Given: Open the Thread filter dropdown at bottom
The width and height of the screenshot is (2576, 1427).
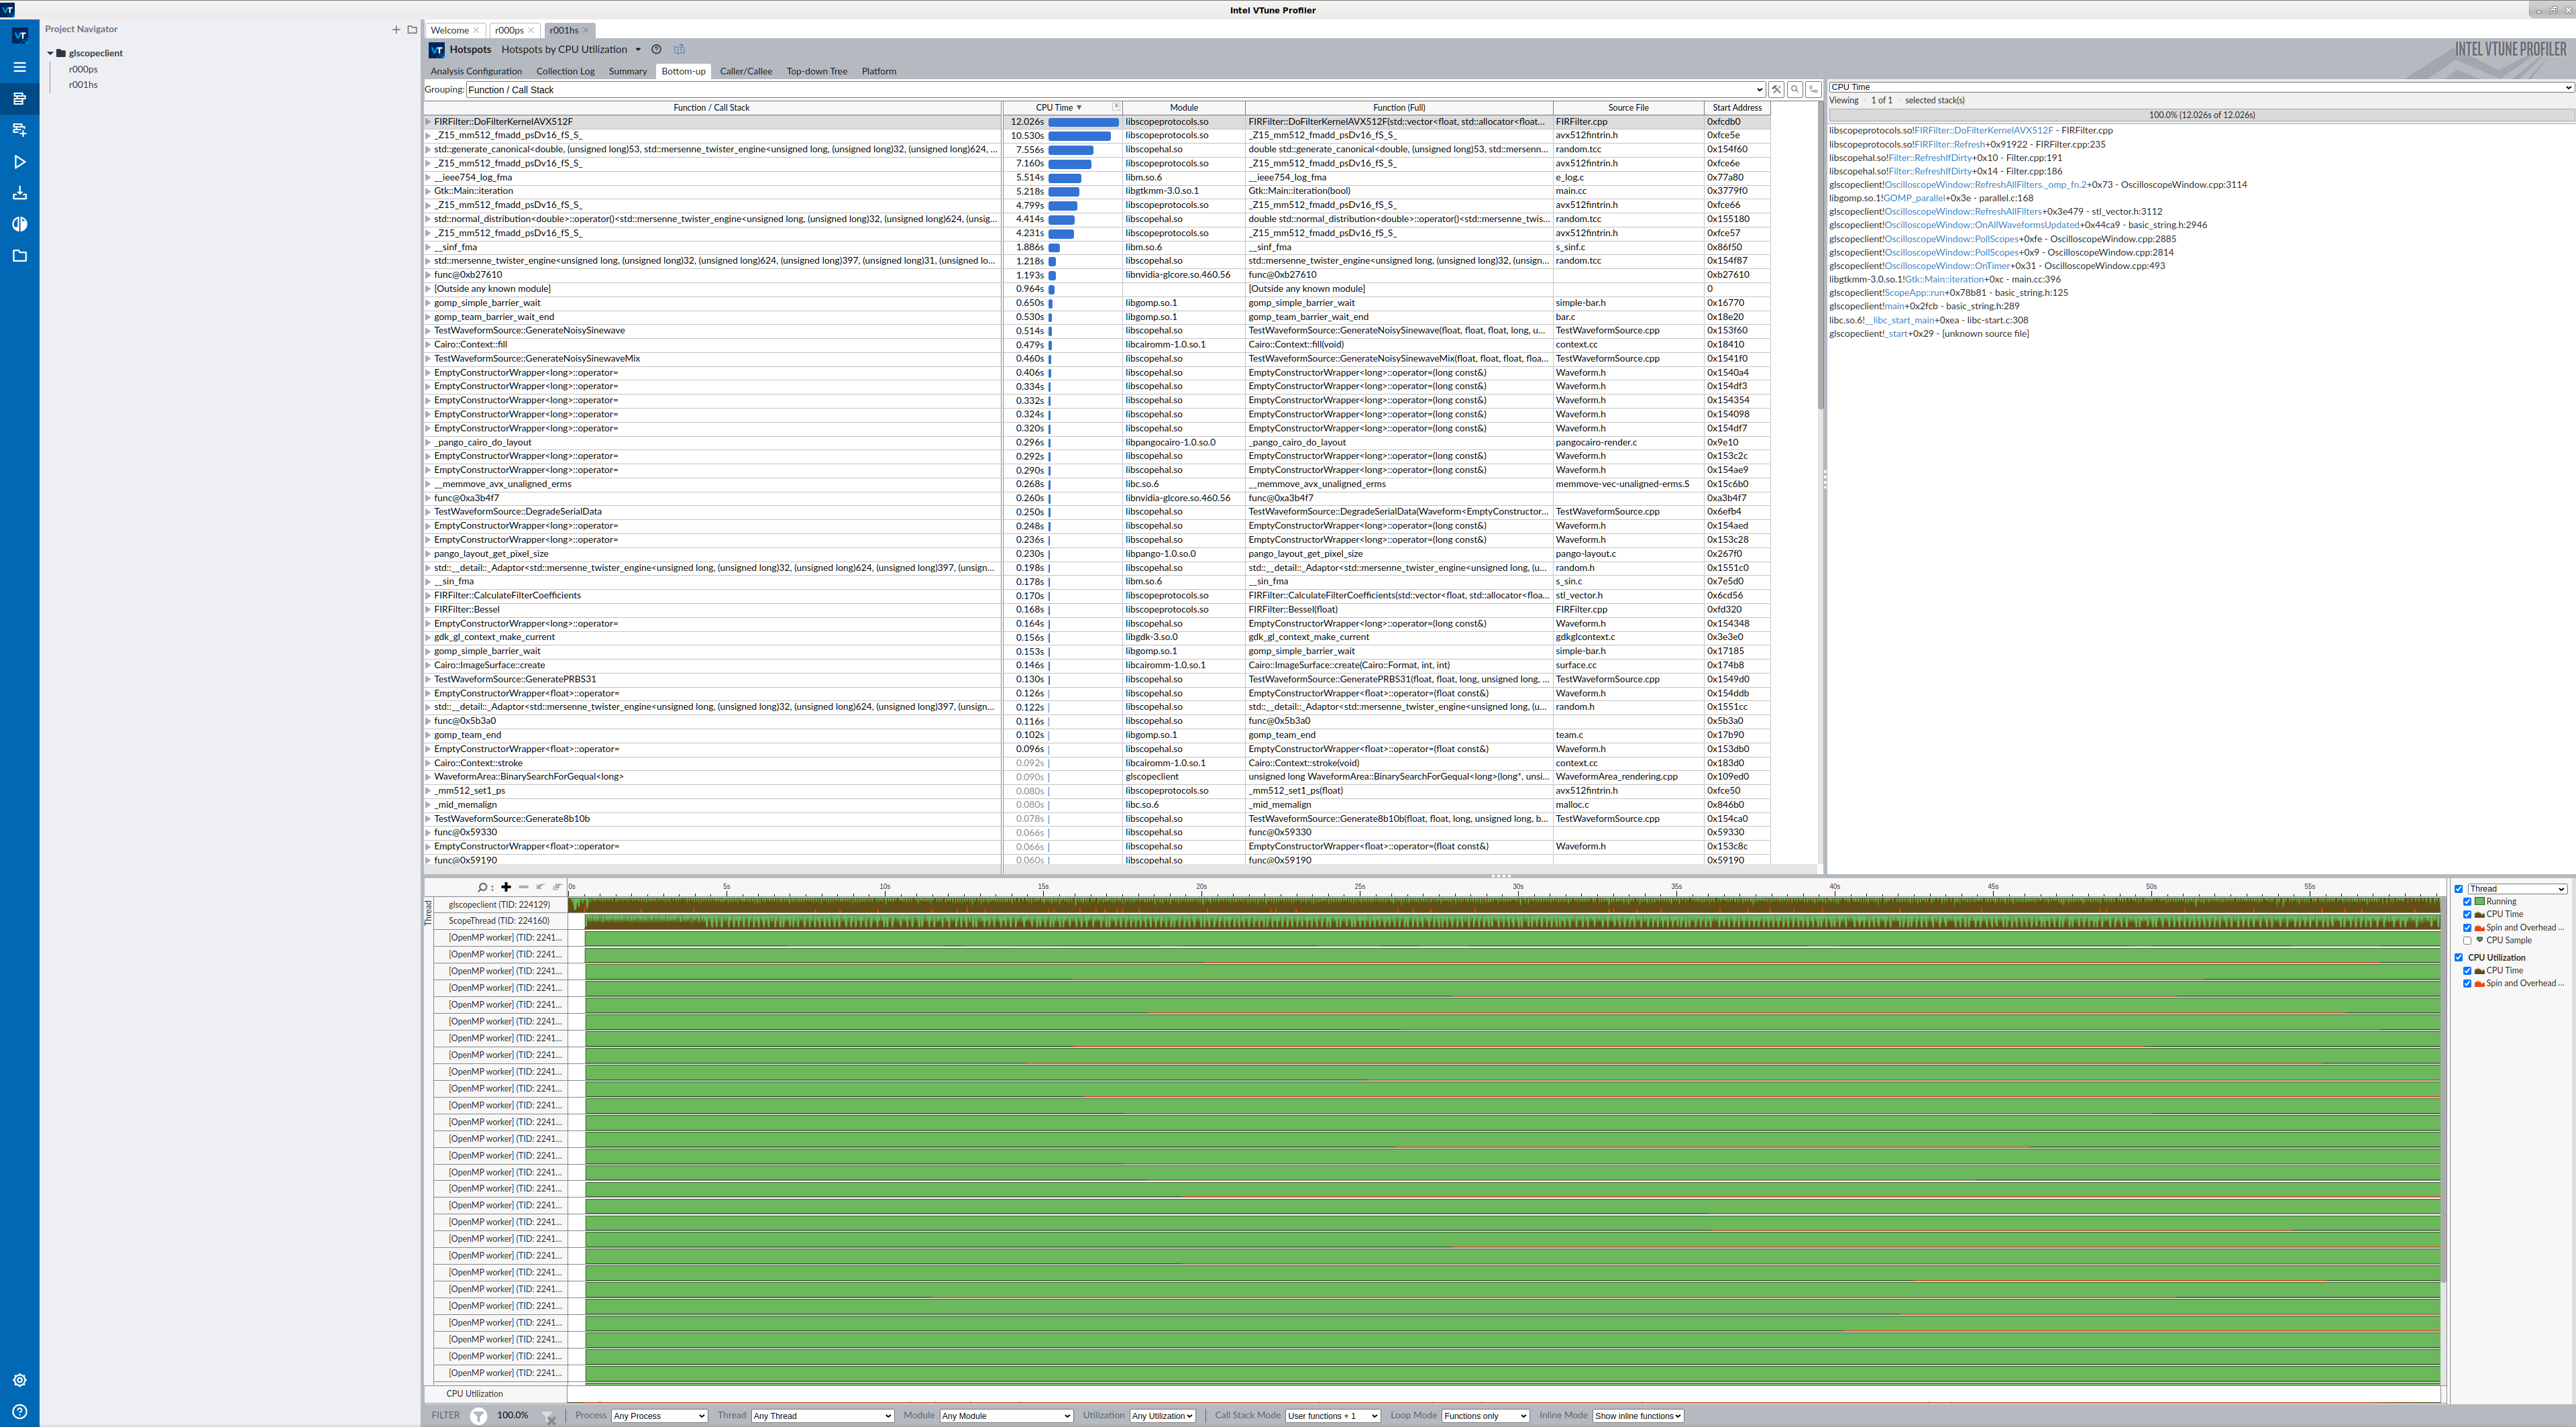Looking at the screenshot, I should point(822,1416).
